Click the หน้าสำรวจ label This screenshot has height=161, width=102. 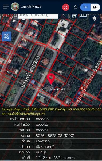pos(22,125)
